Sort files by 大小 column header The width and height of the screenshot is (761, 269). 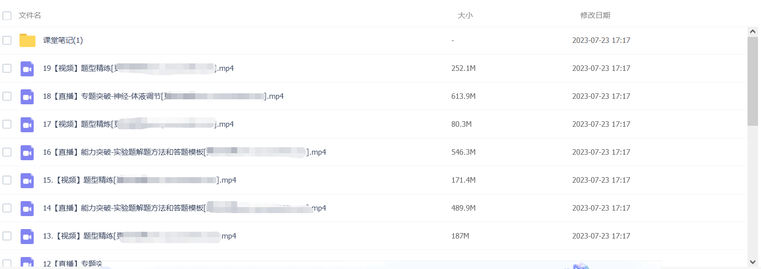pos(465,15)
